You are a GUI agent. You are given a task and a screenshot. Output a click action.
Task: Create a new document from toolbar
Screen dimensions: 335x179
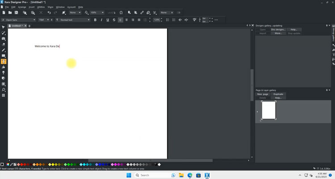point(4,13)
